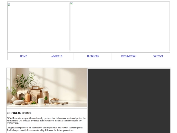The image size is (177, 133).
Task: Click paragraph starting 'At WebInnovate, we provide'
Action: pyautogui.click(x=46, y=121)
